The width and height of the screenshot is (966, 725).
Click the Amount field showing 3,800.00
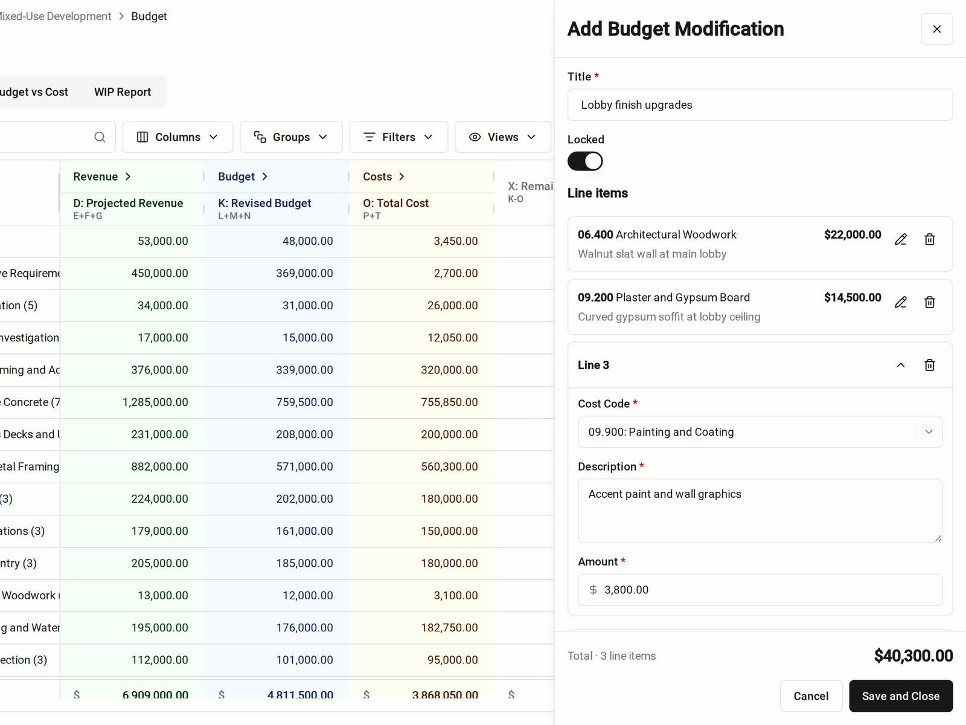pyautogui.click(x=760, y=590)
